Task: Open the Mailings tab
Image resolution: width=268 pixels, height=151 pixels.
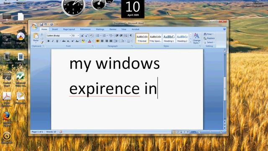Action: (x=100, y=29)
